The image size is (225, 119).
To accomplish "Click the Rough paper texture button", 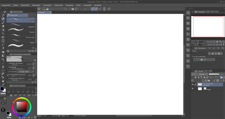I will pos(24,72).
